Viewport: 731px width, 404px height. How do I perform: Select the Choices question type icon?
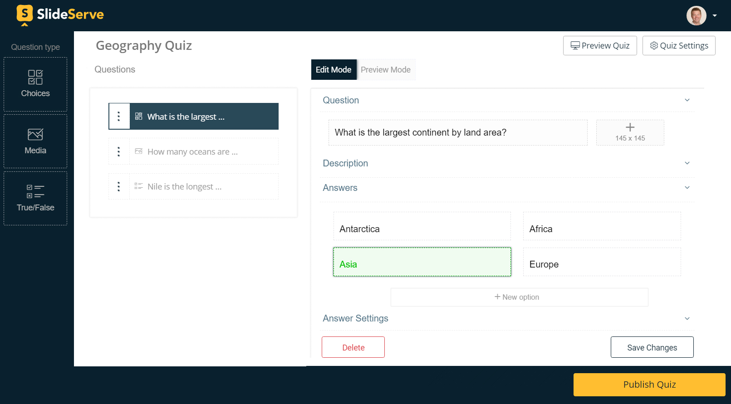35,78
